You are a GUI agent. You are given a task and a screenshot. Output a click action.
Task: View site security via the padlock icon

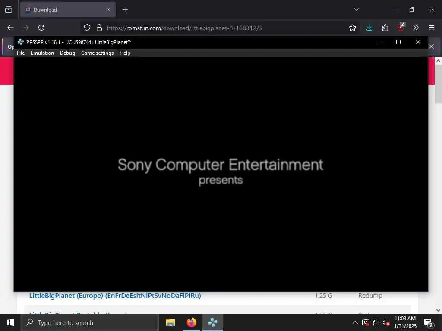99,28
